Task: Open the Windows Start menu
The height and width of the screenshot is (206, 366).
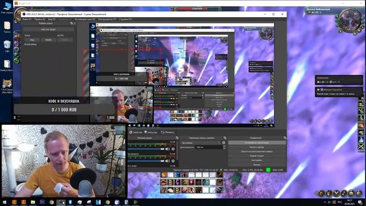Action: point(5,202)
